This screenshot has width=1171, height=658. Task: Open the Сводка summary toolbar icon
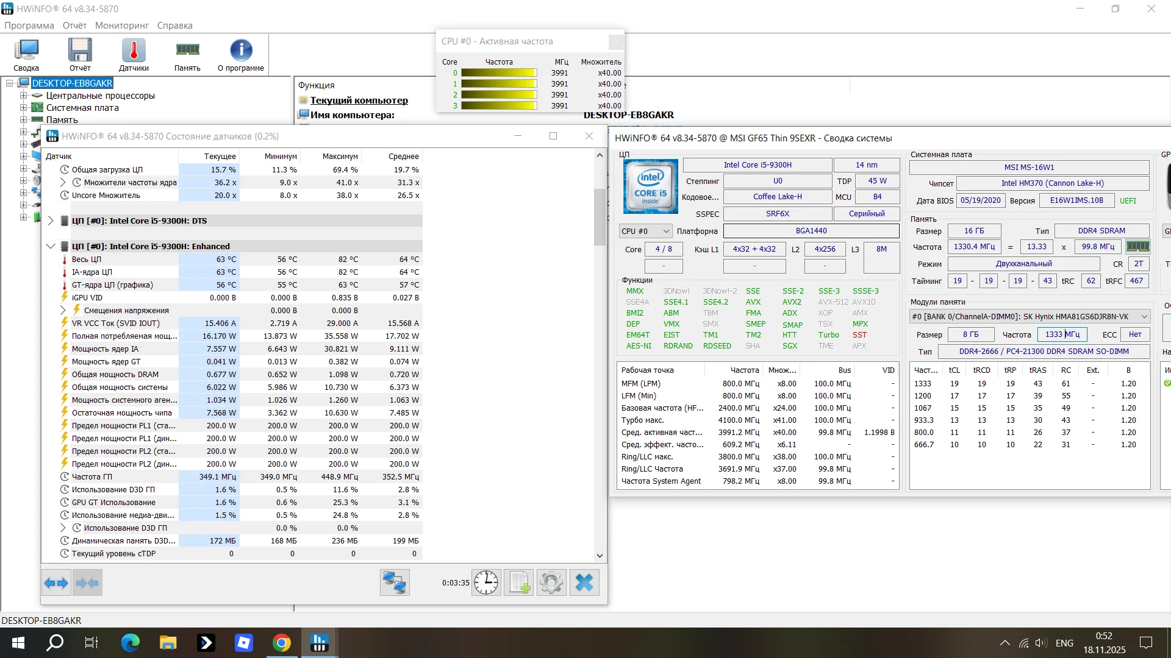pos(26,54)
